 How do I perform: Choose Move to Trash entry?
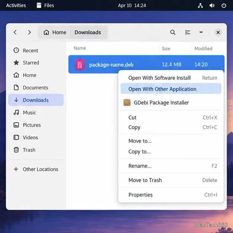[x=171, y=180]
